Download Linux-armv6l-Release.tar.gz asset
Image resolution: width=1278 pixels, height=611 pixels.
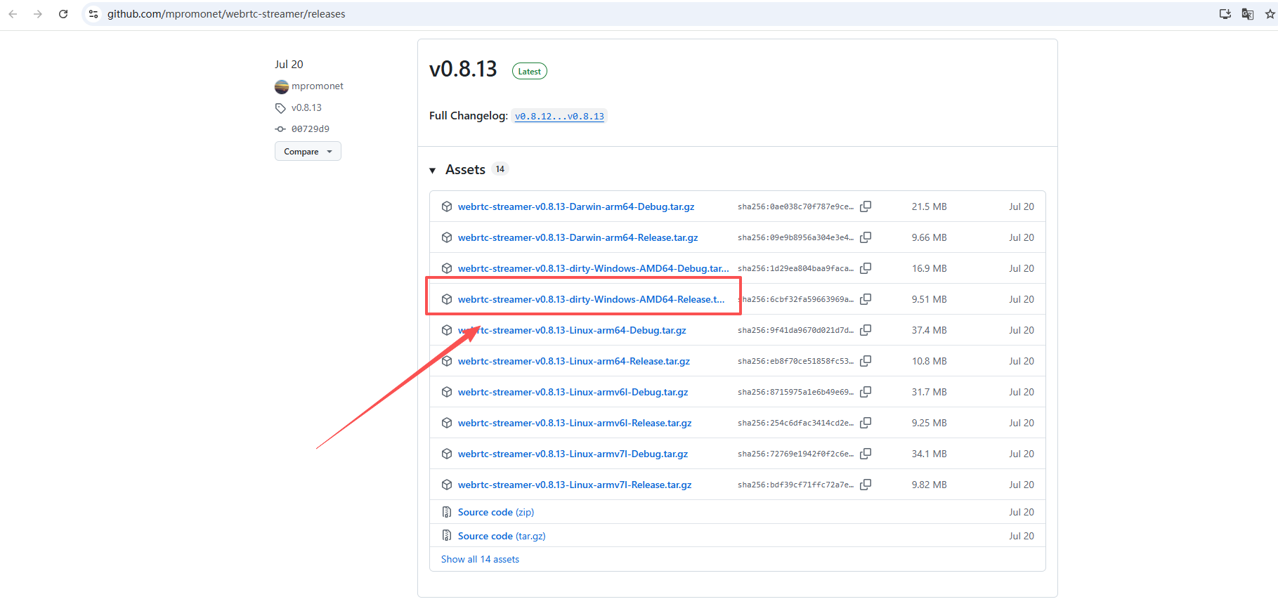pos(575,423)
